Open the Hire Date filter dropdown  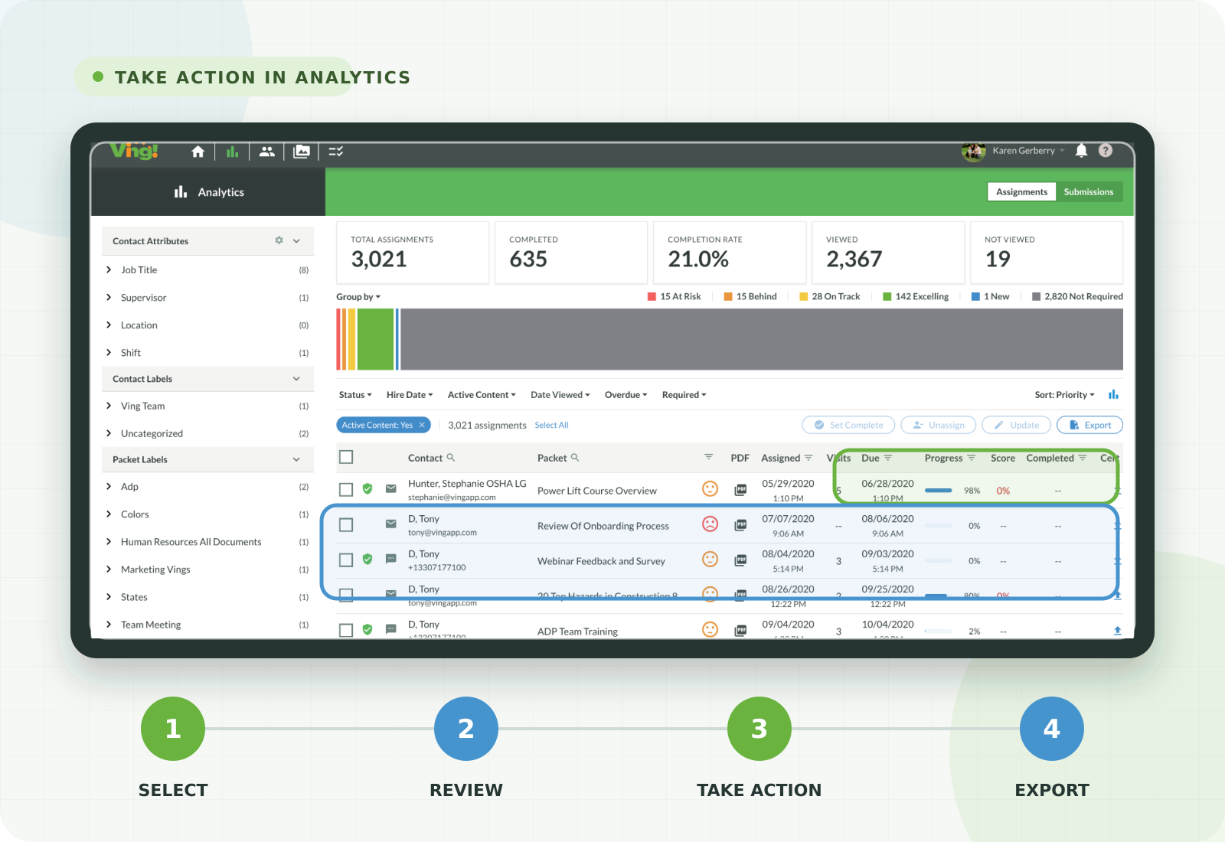pyautogui.click(x=410, y=395)
